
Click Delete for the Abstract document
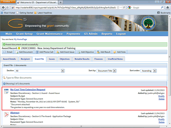click(x=161, y=122)
